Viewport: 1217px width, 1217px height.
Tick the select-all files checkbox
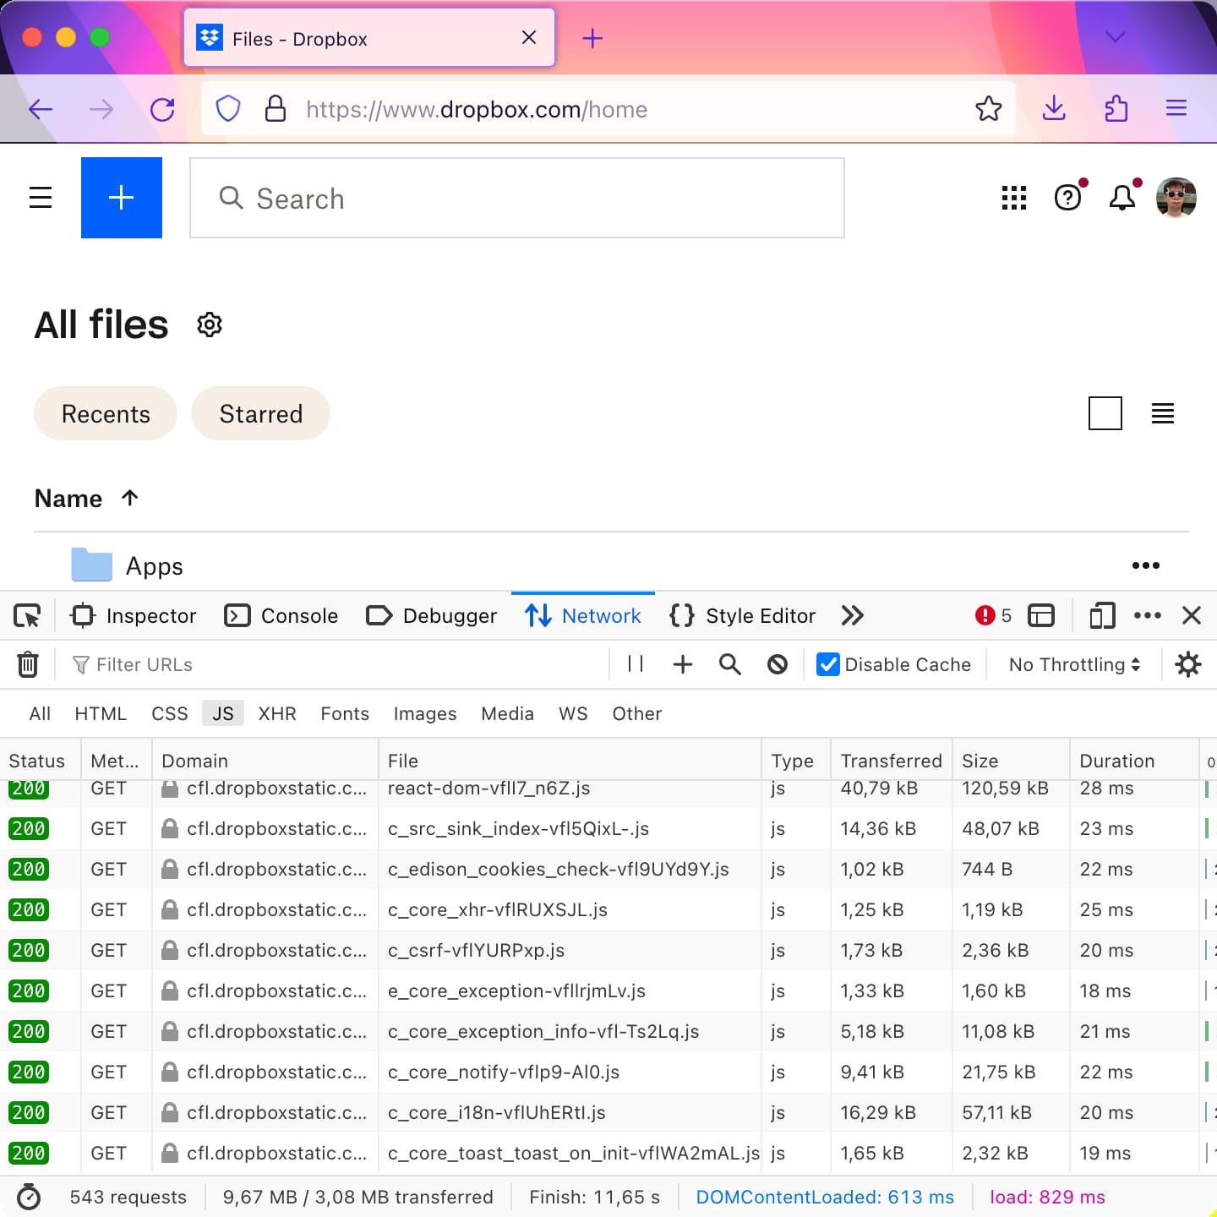1105,414
